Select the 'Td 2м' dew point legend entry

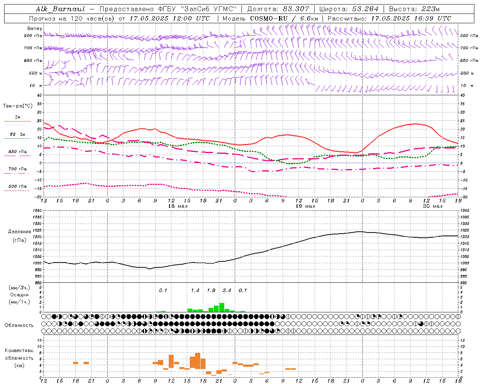coord(18,134)
